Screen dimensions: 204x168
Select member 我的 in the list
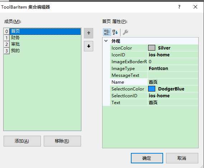45,51
